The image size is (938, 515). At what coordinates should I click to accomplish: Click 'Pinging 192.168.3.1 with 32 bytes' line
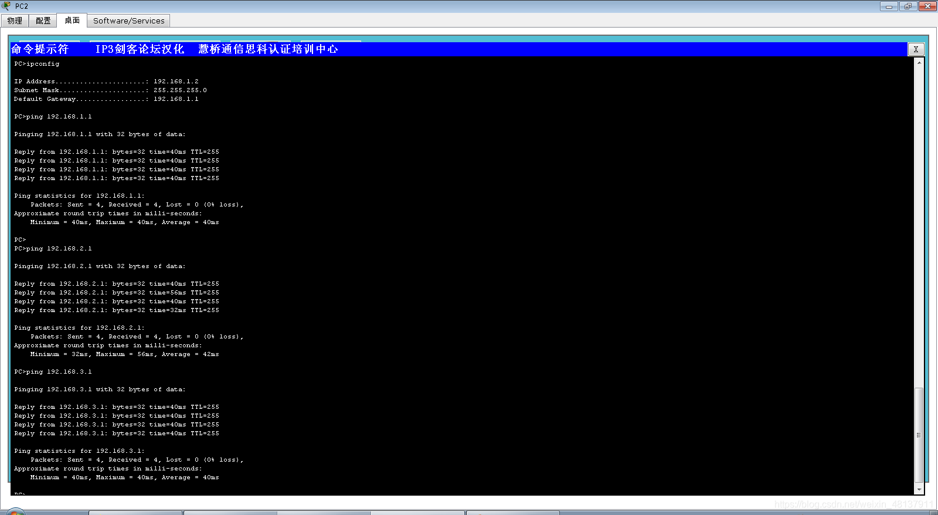pyautogui.click(x=100, y=389)
